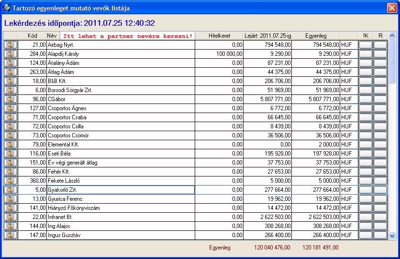Open row icon for Év végi generált átlag
The image size is (400, 259).
[x=11, y=163]
